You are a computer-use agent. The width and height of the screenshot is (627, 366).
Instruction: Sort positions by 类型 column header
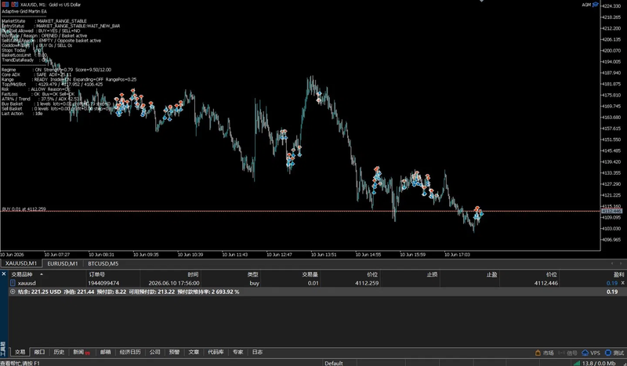click(252, 274)
